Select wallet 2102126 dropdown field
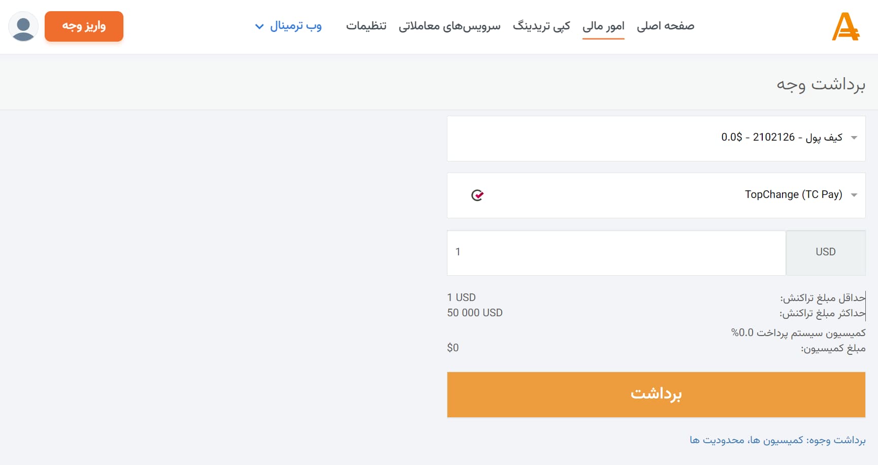 point(656,139)
